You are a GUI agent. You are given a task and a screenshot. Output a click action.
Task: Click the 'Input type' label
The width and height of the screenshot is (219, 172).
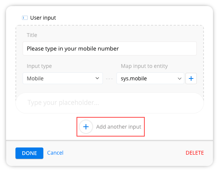click(x=39, y=66)
